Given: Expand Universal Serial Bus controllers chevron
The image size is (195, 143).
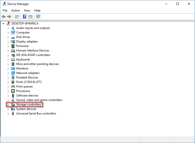Looking at the screenshot, I should [8, 114].
